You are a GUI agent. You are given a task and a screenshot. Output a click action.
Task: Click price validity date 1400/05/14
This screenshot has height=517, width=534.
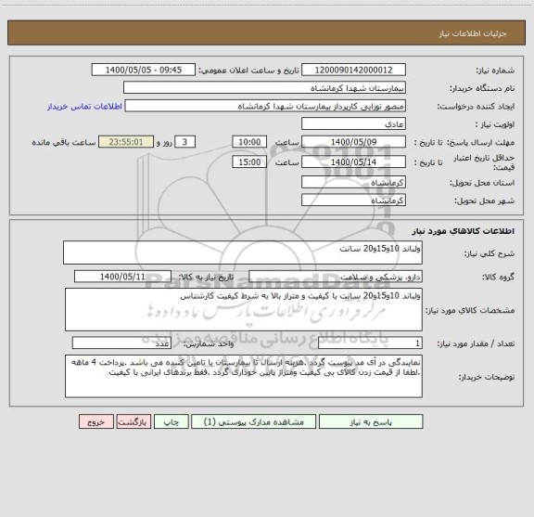[353, 162]
